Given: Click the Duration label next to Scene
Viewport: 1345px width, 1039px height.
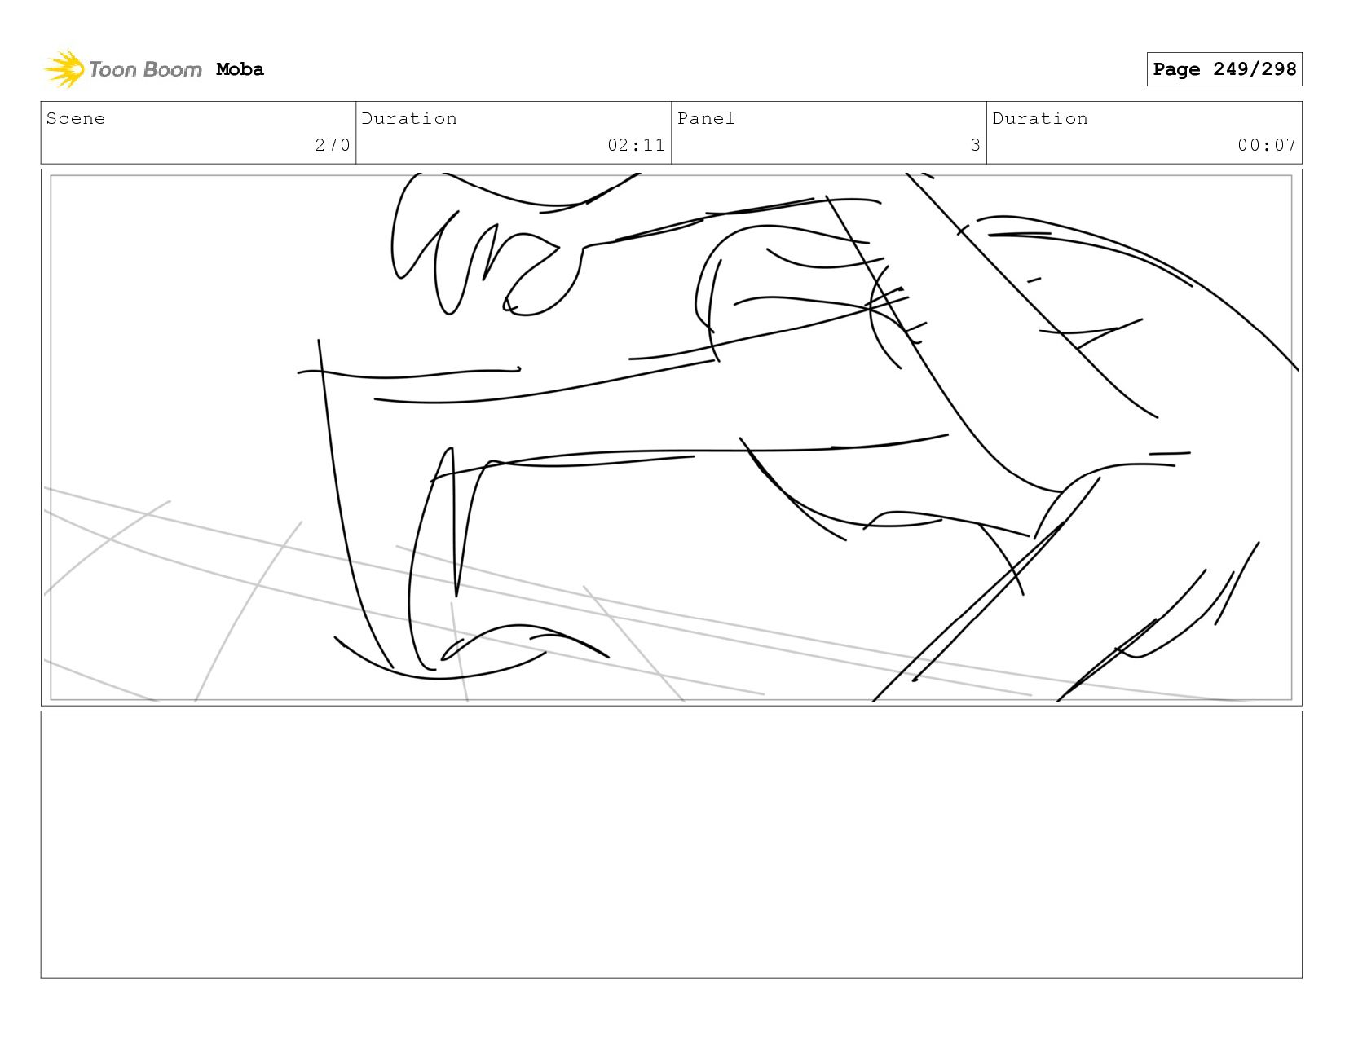Looking at the screenshot, I should (409, 118).
